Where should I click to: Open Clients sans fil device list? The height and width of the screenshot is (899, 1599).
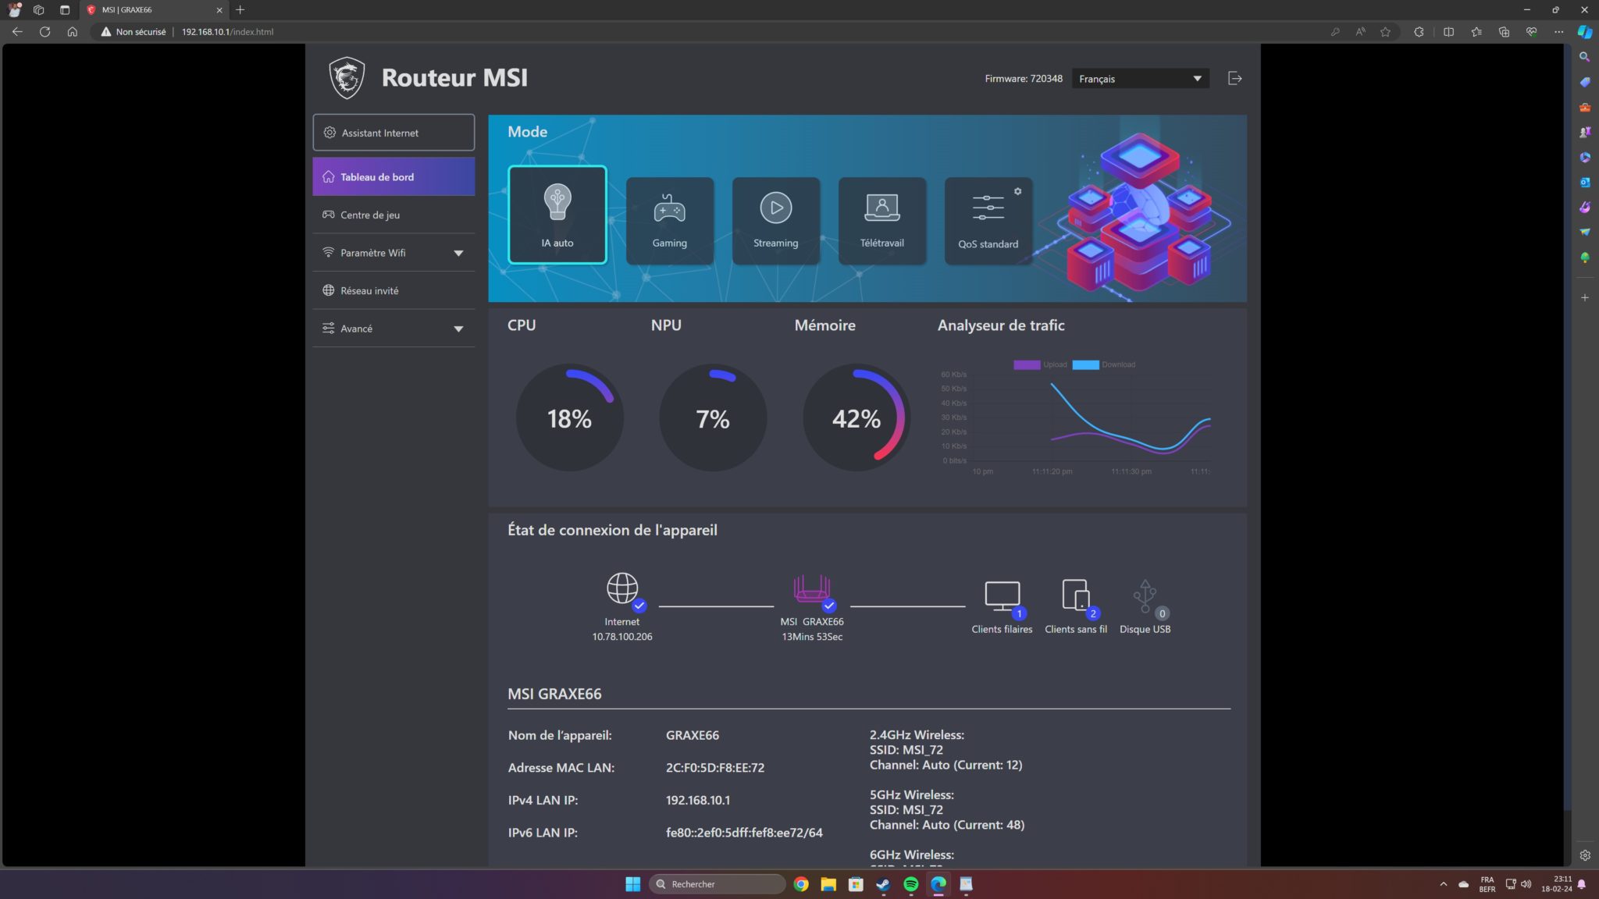[x=1076, y=607]
